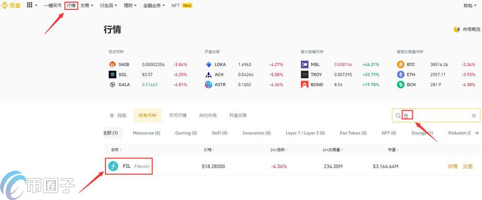Click the FIL 24h volume 234.30M
The image size is (482, 200).
[x=333, y=166]
